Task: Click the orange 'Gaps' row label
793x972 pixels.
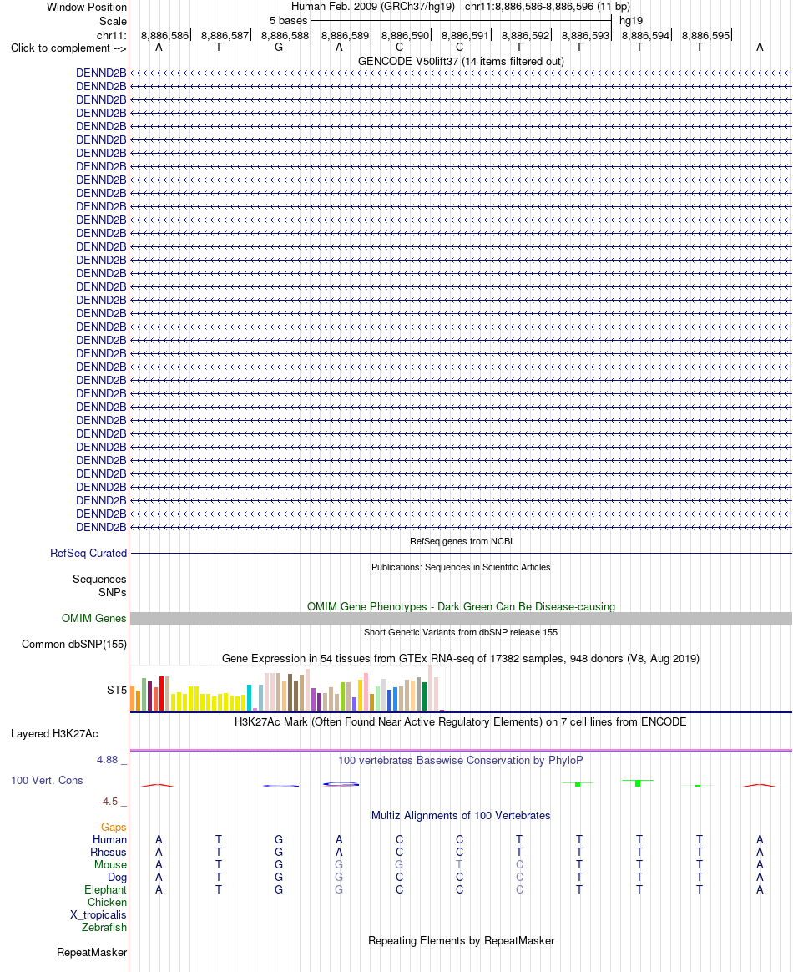Action: pos(114,827)
